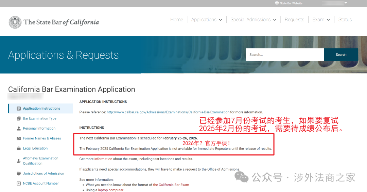
Task: Select Application Instructions in the sidebar
Action: click(x=41, y=108)
